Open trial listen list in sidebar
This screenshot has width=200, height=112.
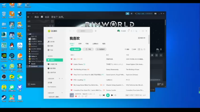click(x=52, y=72)
